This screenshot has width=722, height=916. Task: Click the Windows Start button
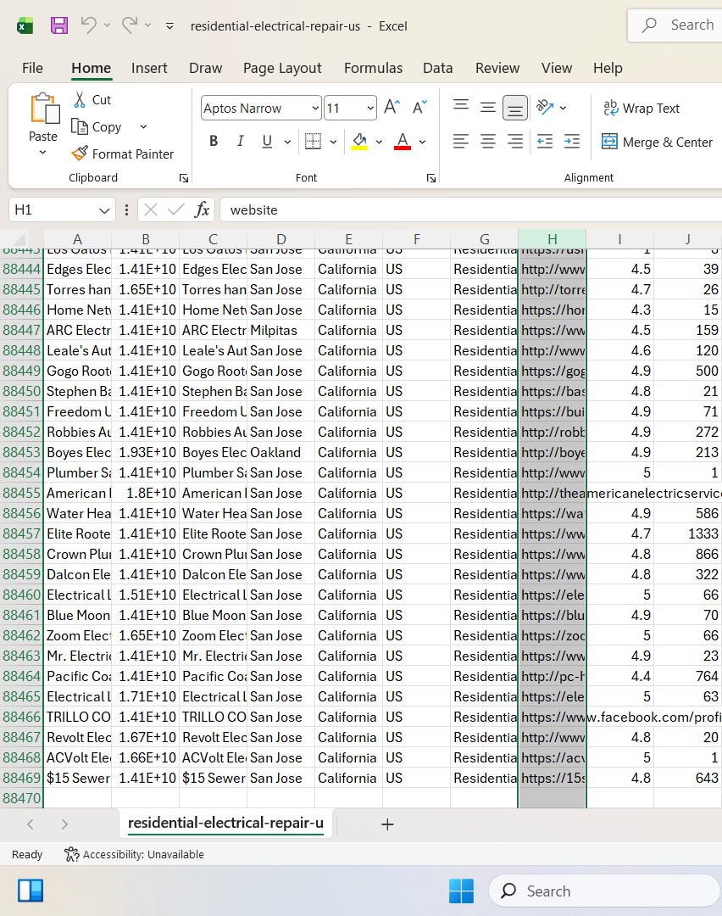[461, 891]
